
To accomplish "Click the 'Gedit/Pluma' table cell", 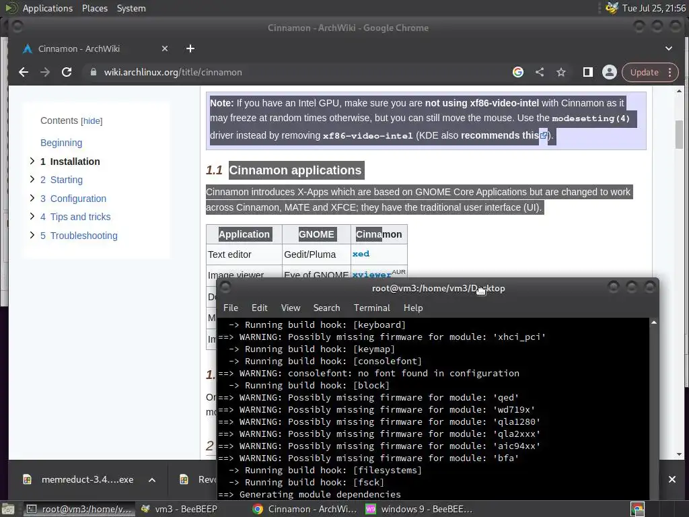I will click(316, 254).
